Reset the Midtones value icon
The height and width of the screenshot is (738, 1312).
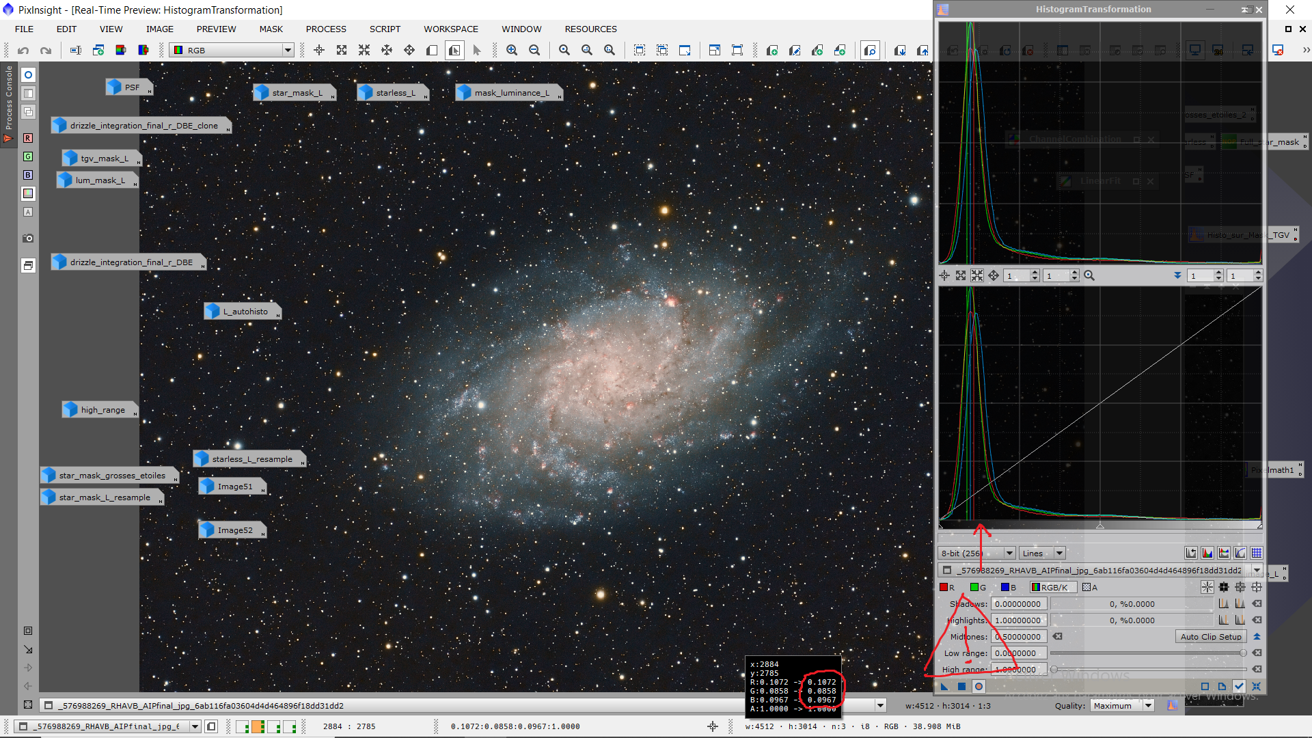1058,636
